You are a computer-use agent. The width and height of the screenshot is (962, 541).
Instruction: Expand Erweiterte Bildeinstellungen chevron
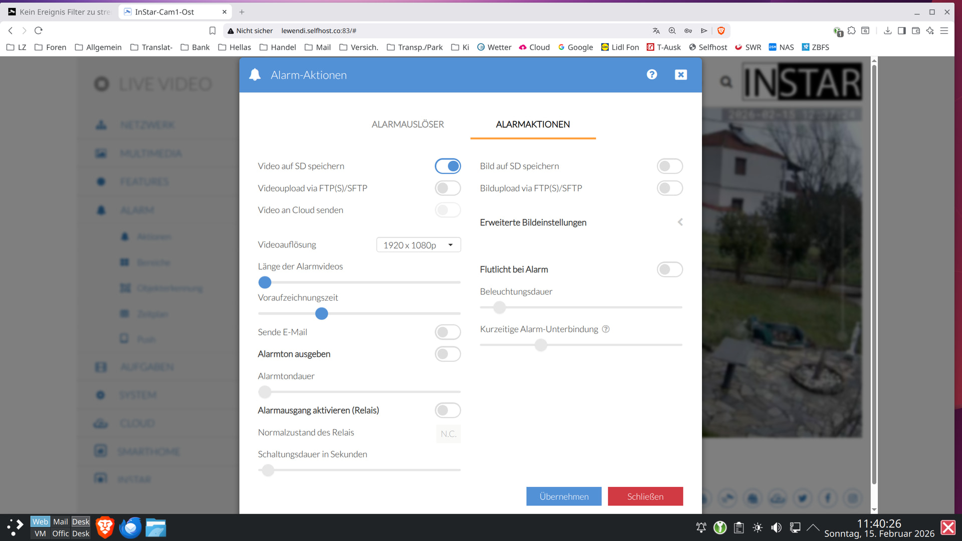click(680, 222)
